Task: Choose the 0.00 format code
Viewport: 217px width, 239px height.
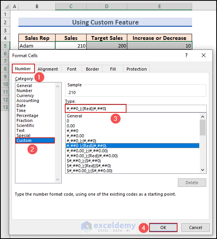Action: pos(133,126)
